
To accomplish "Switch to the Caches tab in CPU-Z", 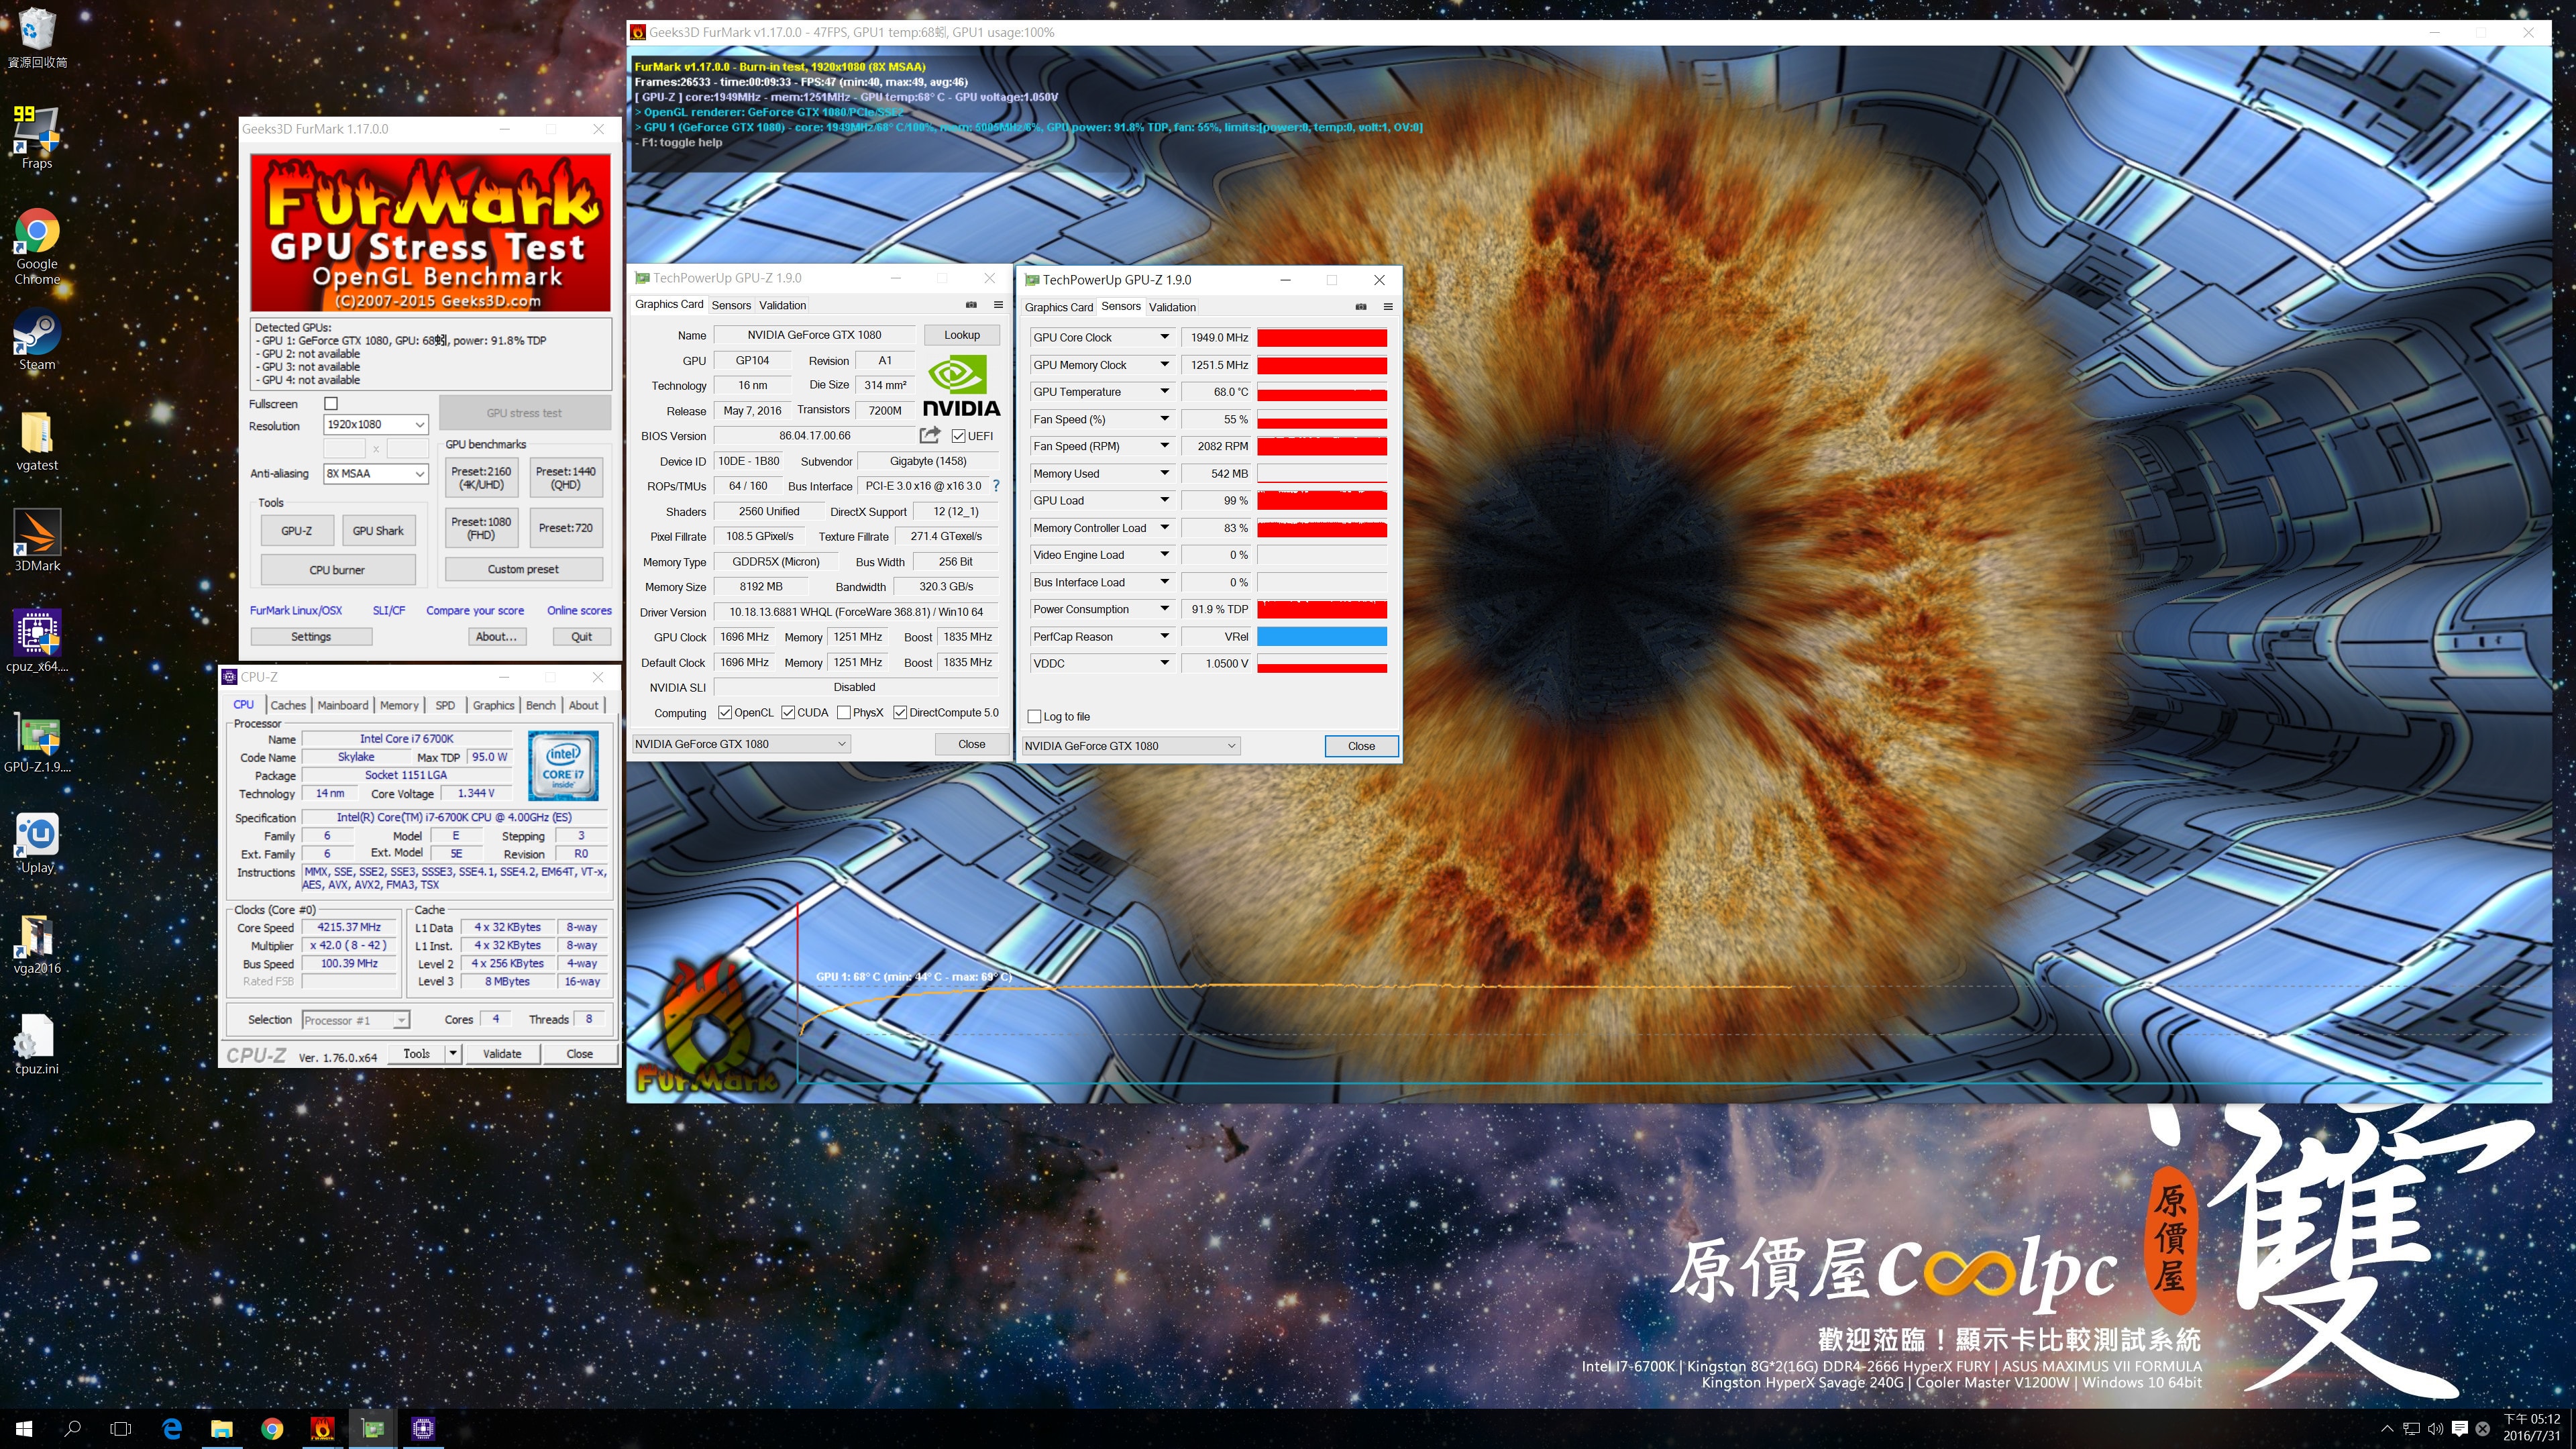I will click(288, 705).
